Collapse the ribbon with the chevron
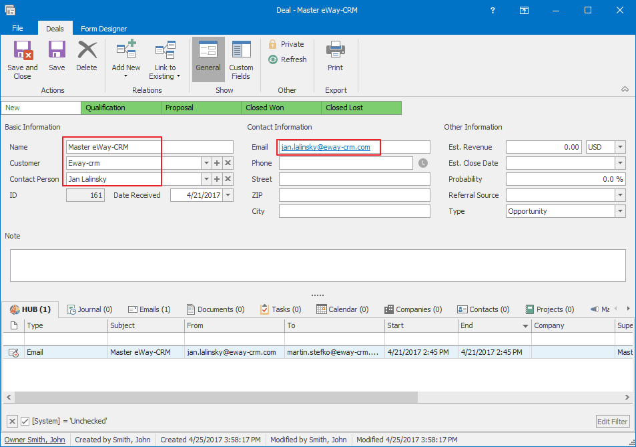This screenshot has height=447, width=636. click(x=625, y=90)
